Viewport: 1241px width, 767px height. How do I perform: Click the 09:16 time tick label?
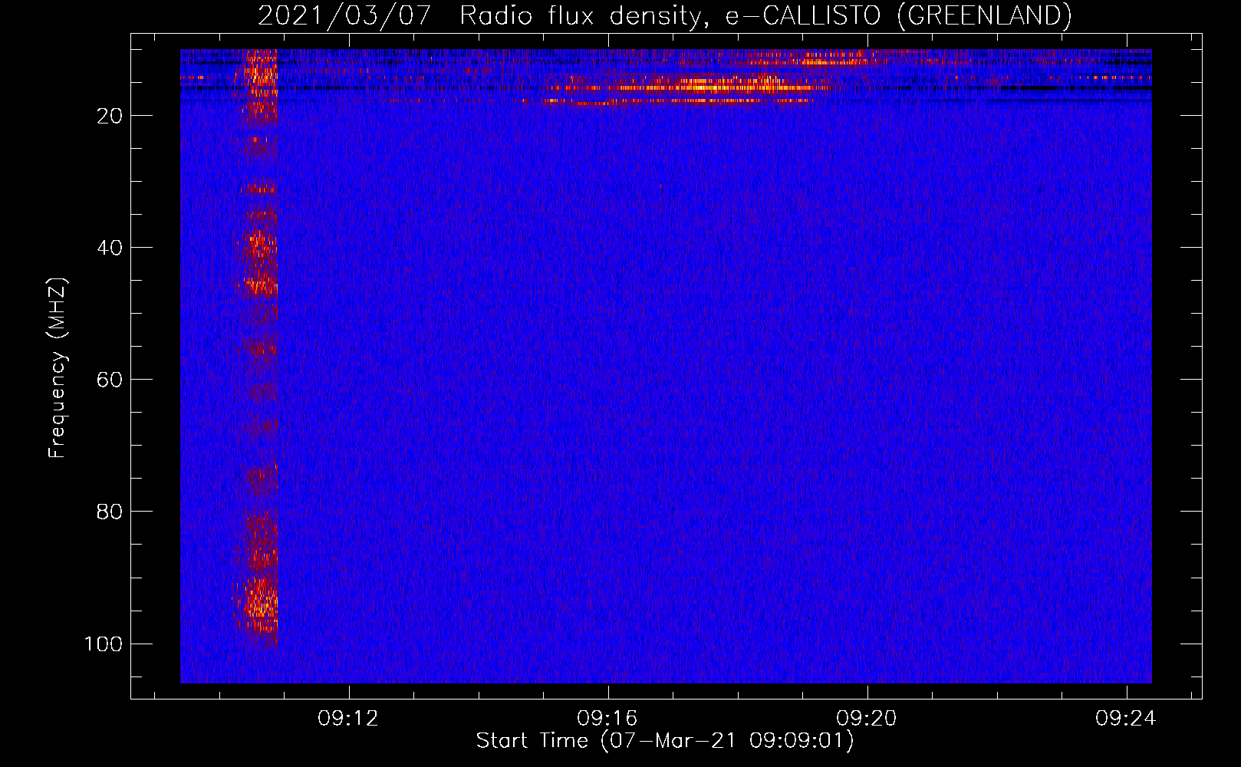tap(608, 719)
